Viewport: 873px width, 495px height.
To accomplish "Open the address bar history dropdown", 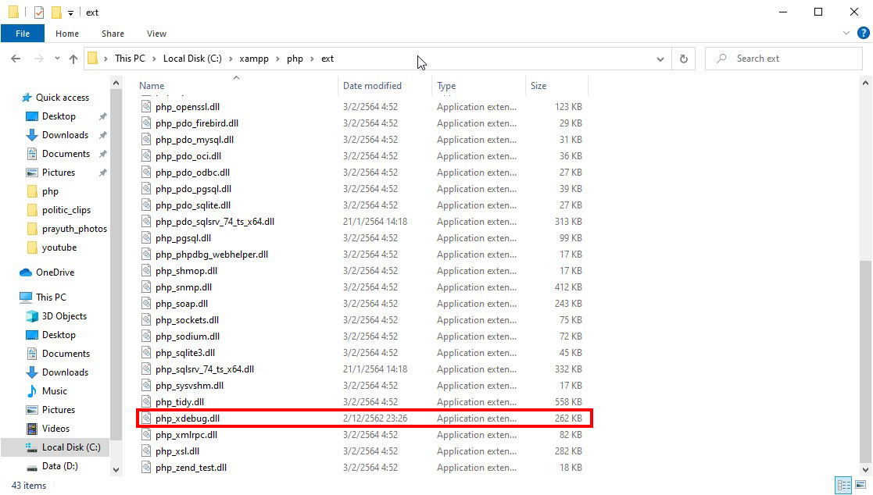I will (x=660, y=59).
